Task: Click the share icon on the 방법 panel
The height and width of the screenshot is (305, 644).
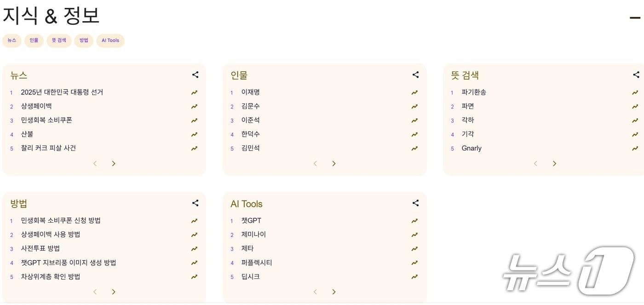Action: [195, 202]
